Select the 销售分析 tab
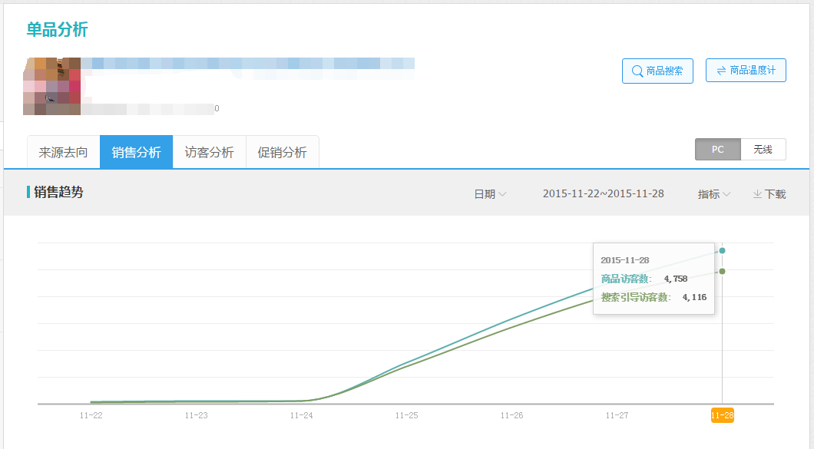The width and height of the screenshot is (814, 449). point(137,152)
